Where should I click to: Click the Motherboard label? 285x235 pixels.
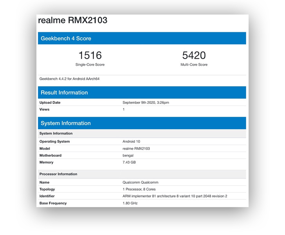51,155
